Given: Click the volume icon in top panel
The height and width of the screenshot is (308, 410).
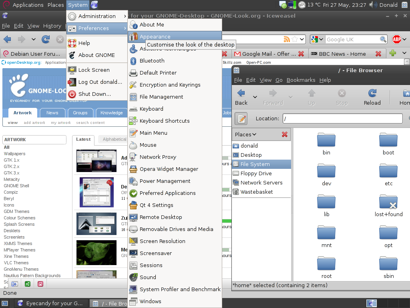Looking at the screenshot, I should [x=373, y=5].
